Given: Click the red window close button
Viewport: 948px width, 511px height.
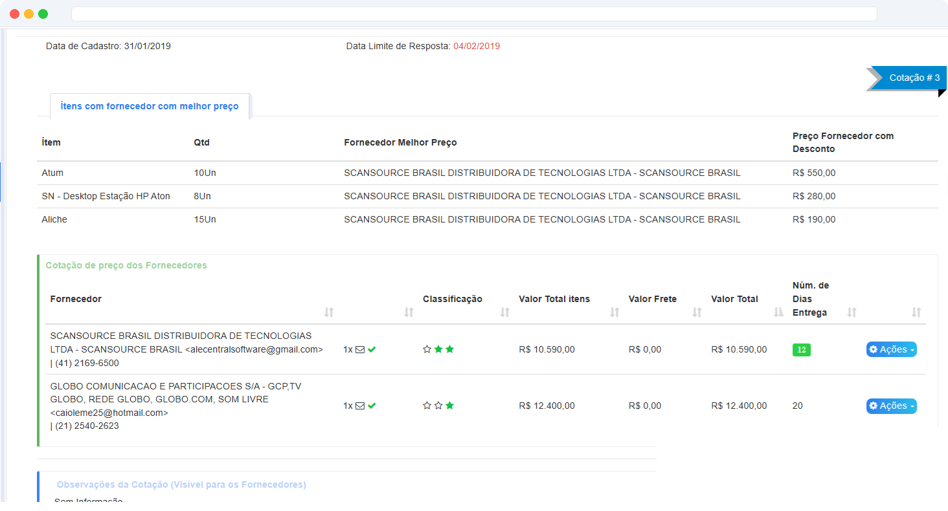Looking at the screenshot, I should [x=14, y=14].
